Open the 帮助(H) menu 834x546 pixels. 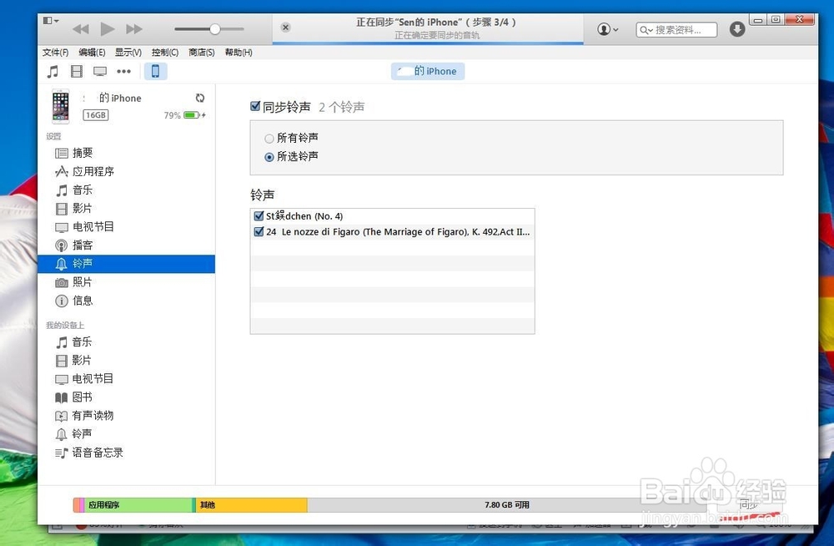[239, 53]
